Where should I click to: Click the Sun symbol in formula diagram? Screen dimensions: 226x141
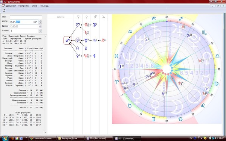(x=78, y=25)
